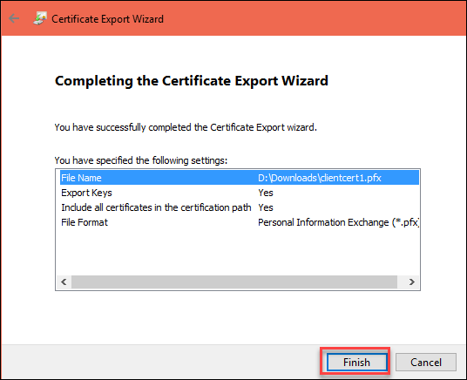
Task: Click the Personal Information Exchange format value
Action: pos(338,222)
